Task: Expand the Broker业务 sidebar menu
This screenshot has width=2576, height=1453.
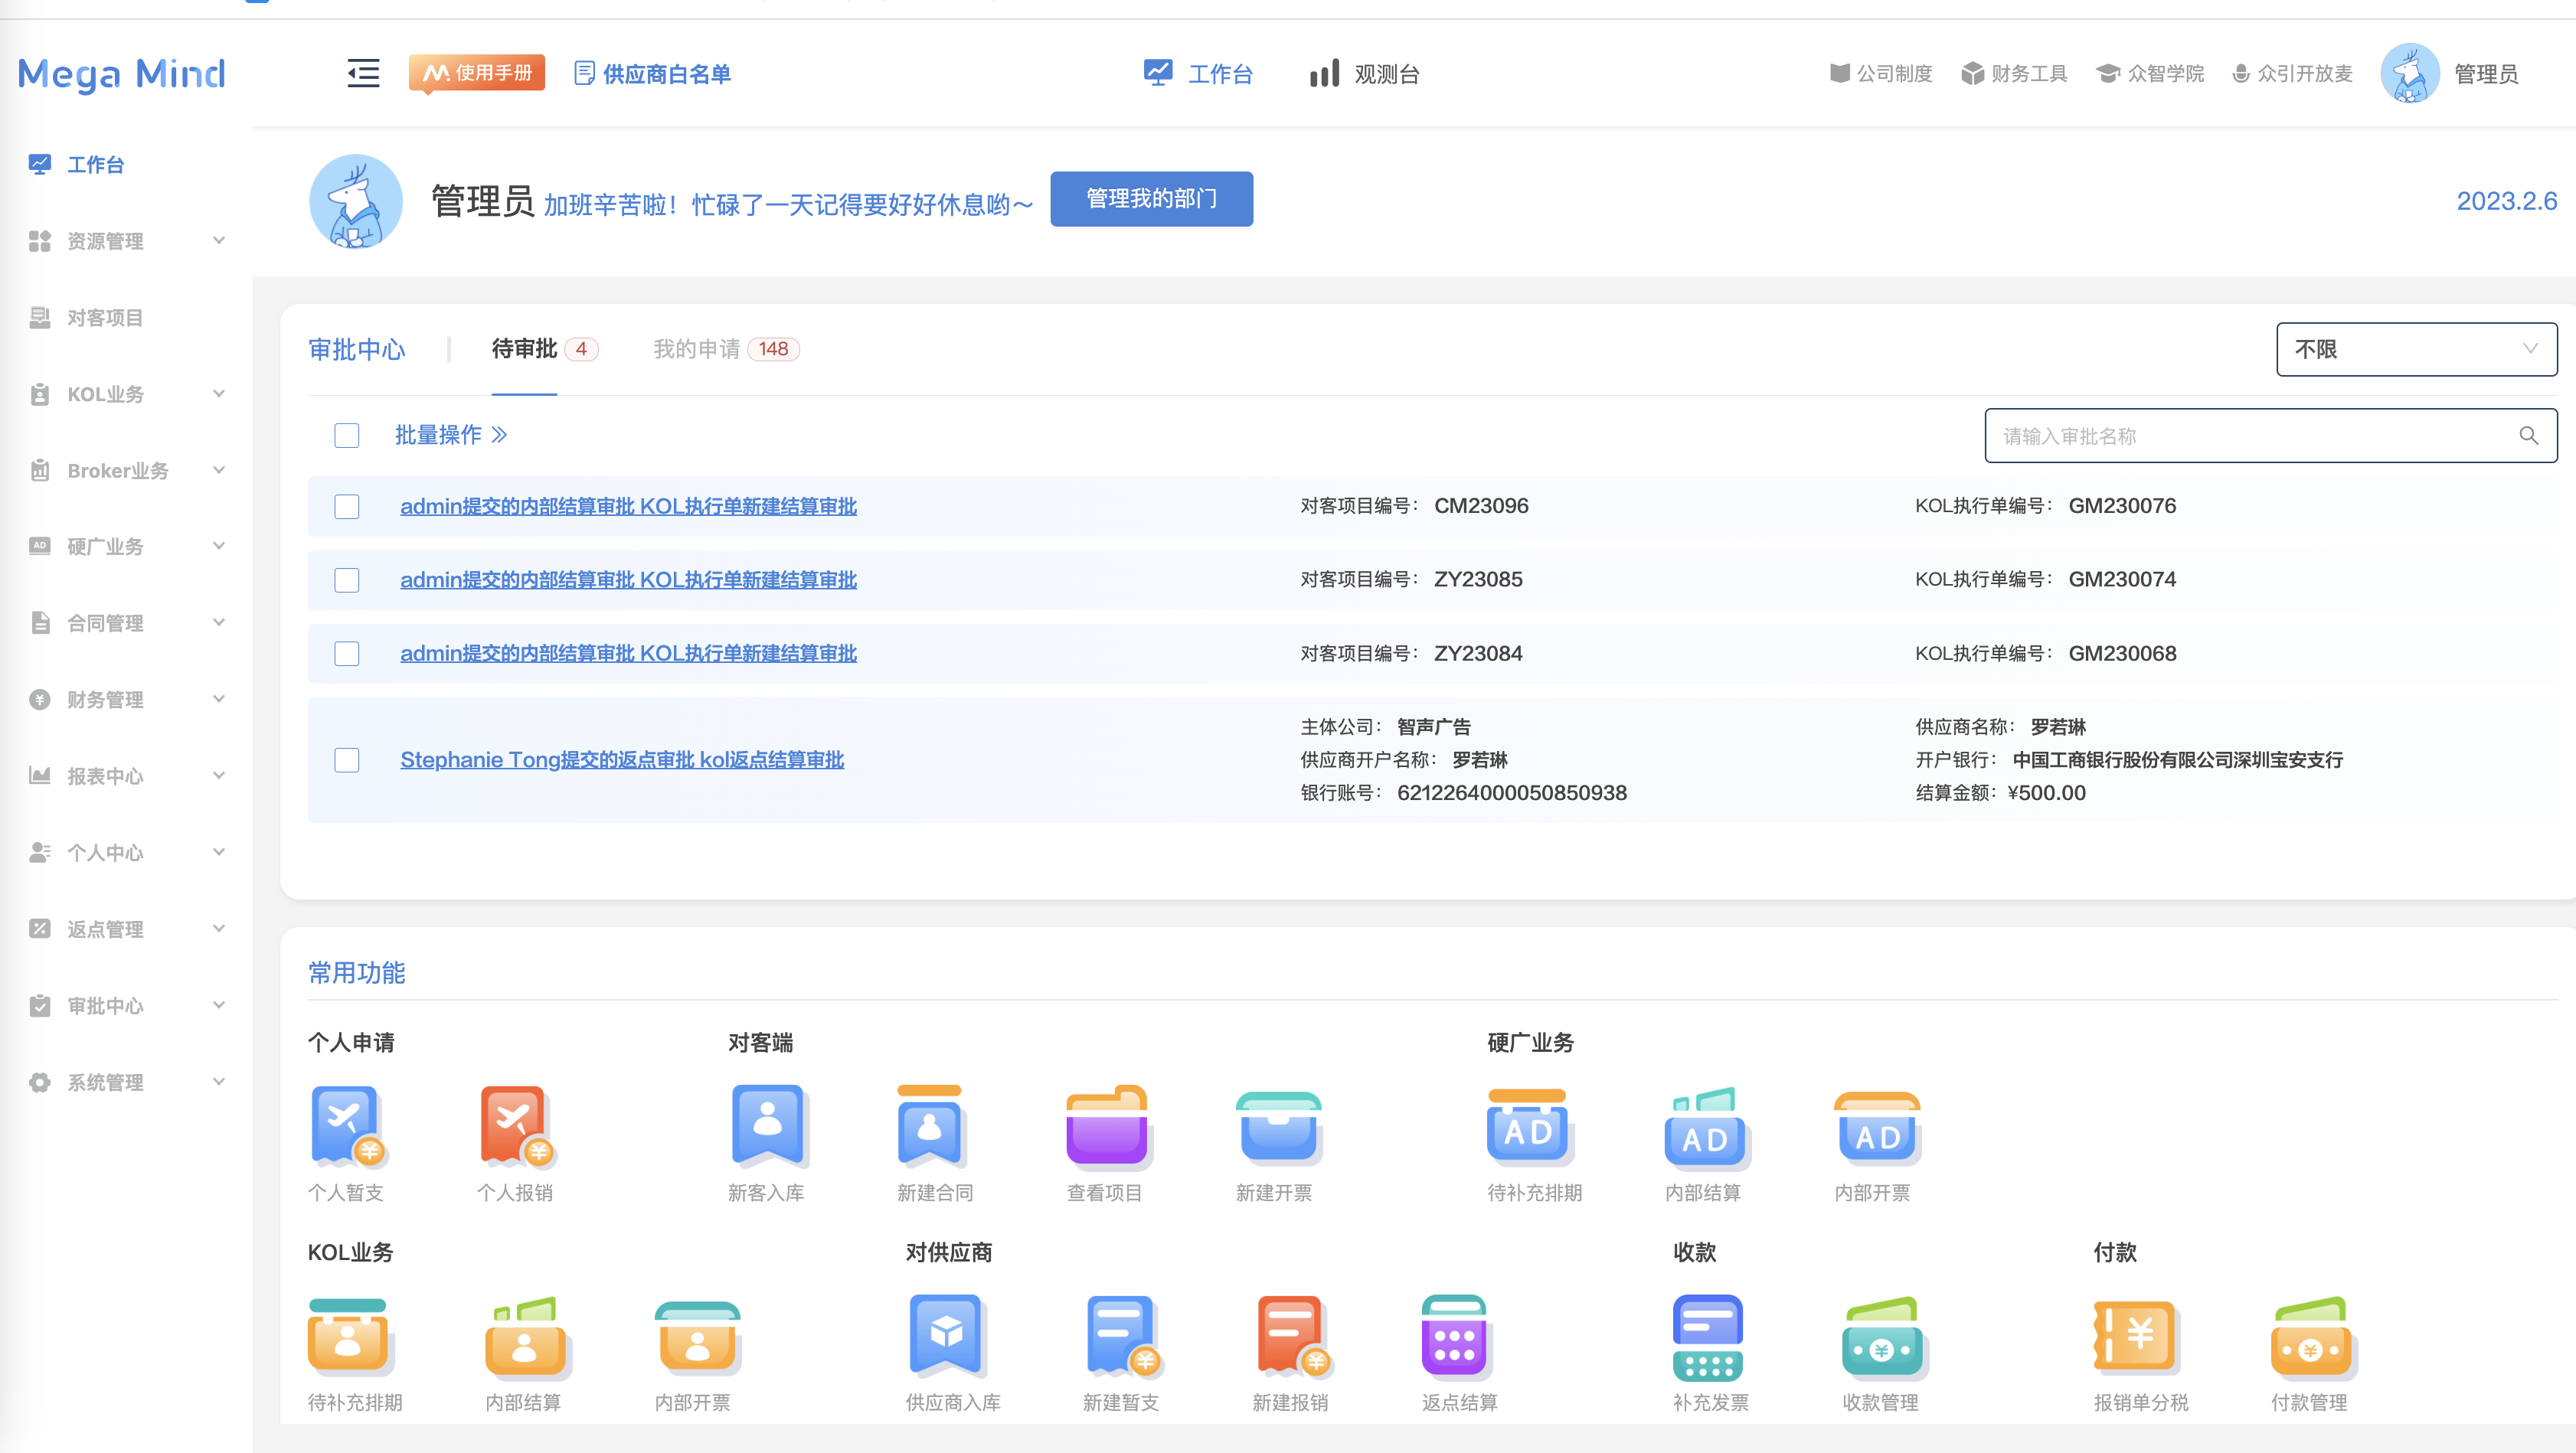Action: (x=127, y=470)
